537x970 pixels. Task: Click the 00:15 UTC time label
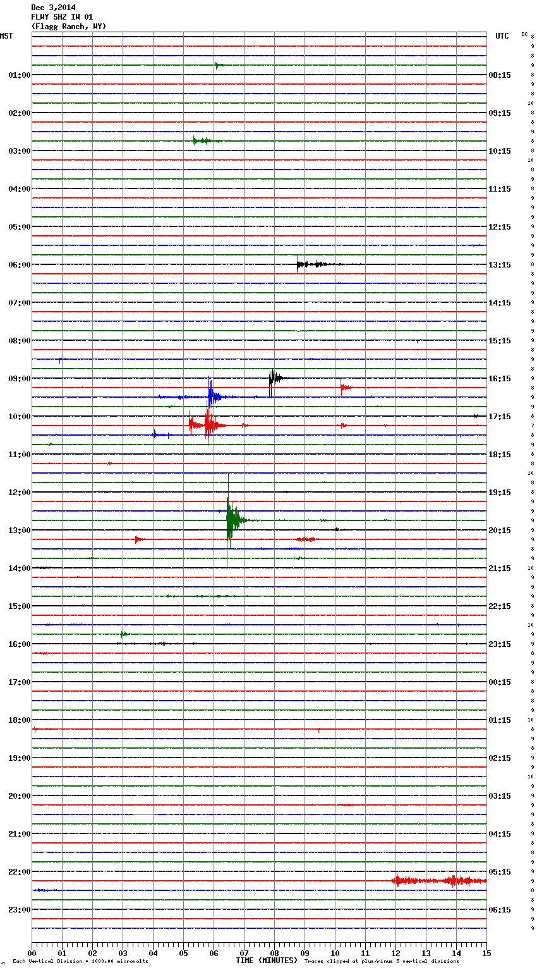tap(500, 682)
